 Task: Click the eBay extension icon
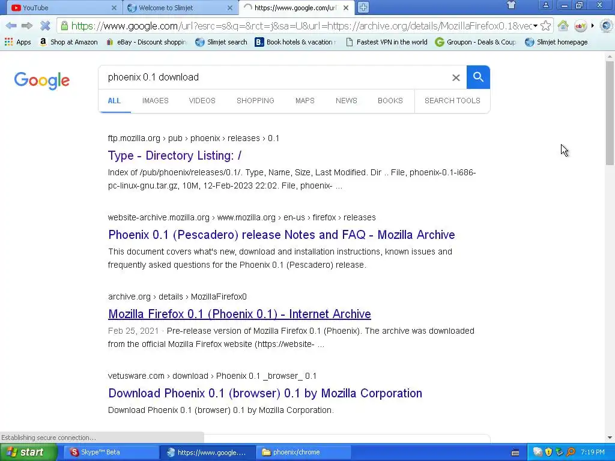[x=580, y=26]
